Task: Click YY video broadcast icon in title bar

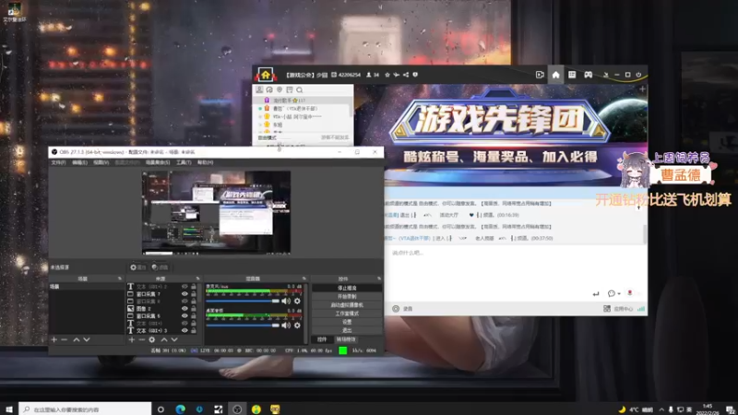Action: [x=540, y=75]
